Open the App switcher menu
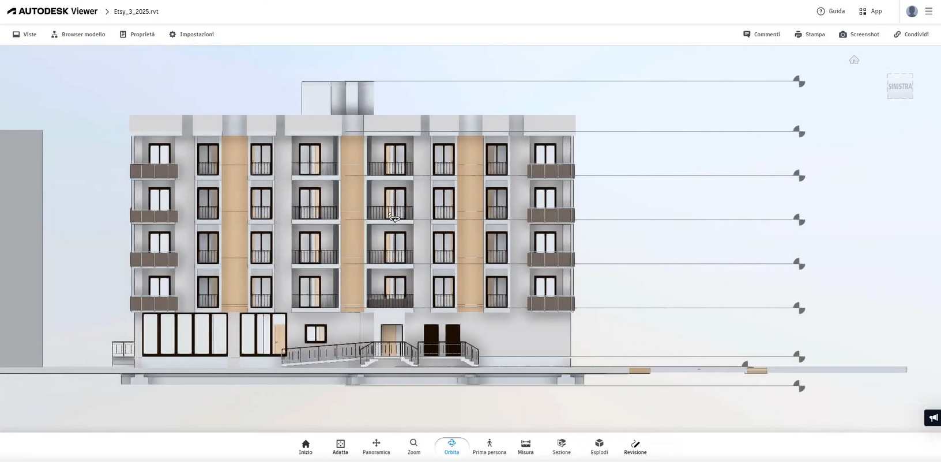941x462 pixels. point(871,12)
